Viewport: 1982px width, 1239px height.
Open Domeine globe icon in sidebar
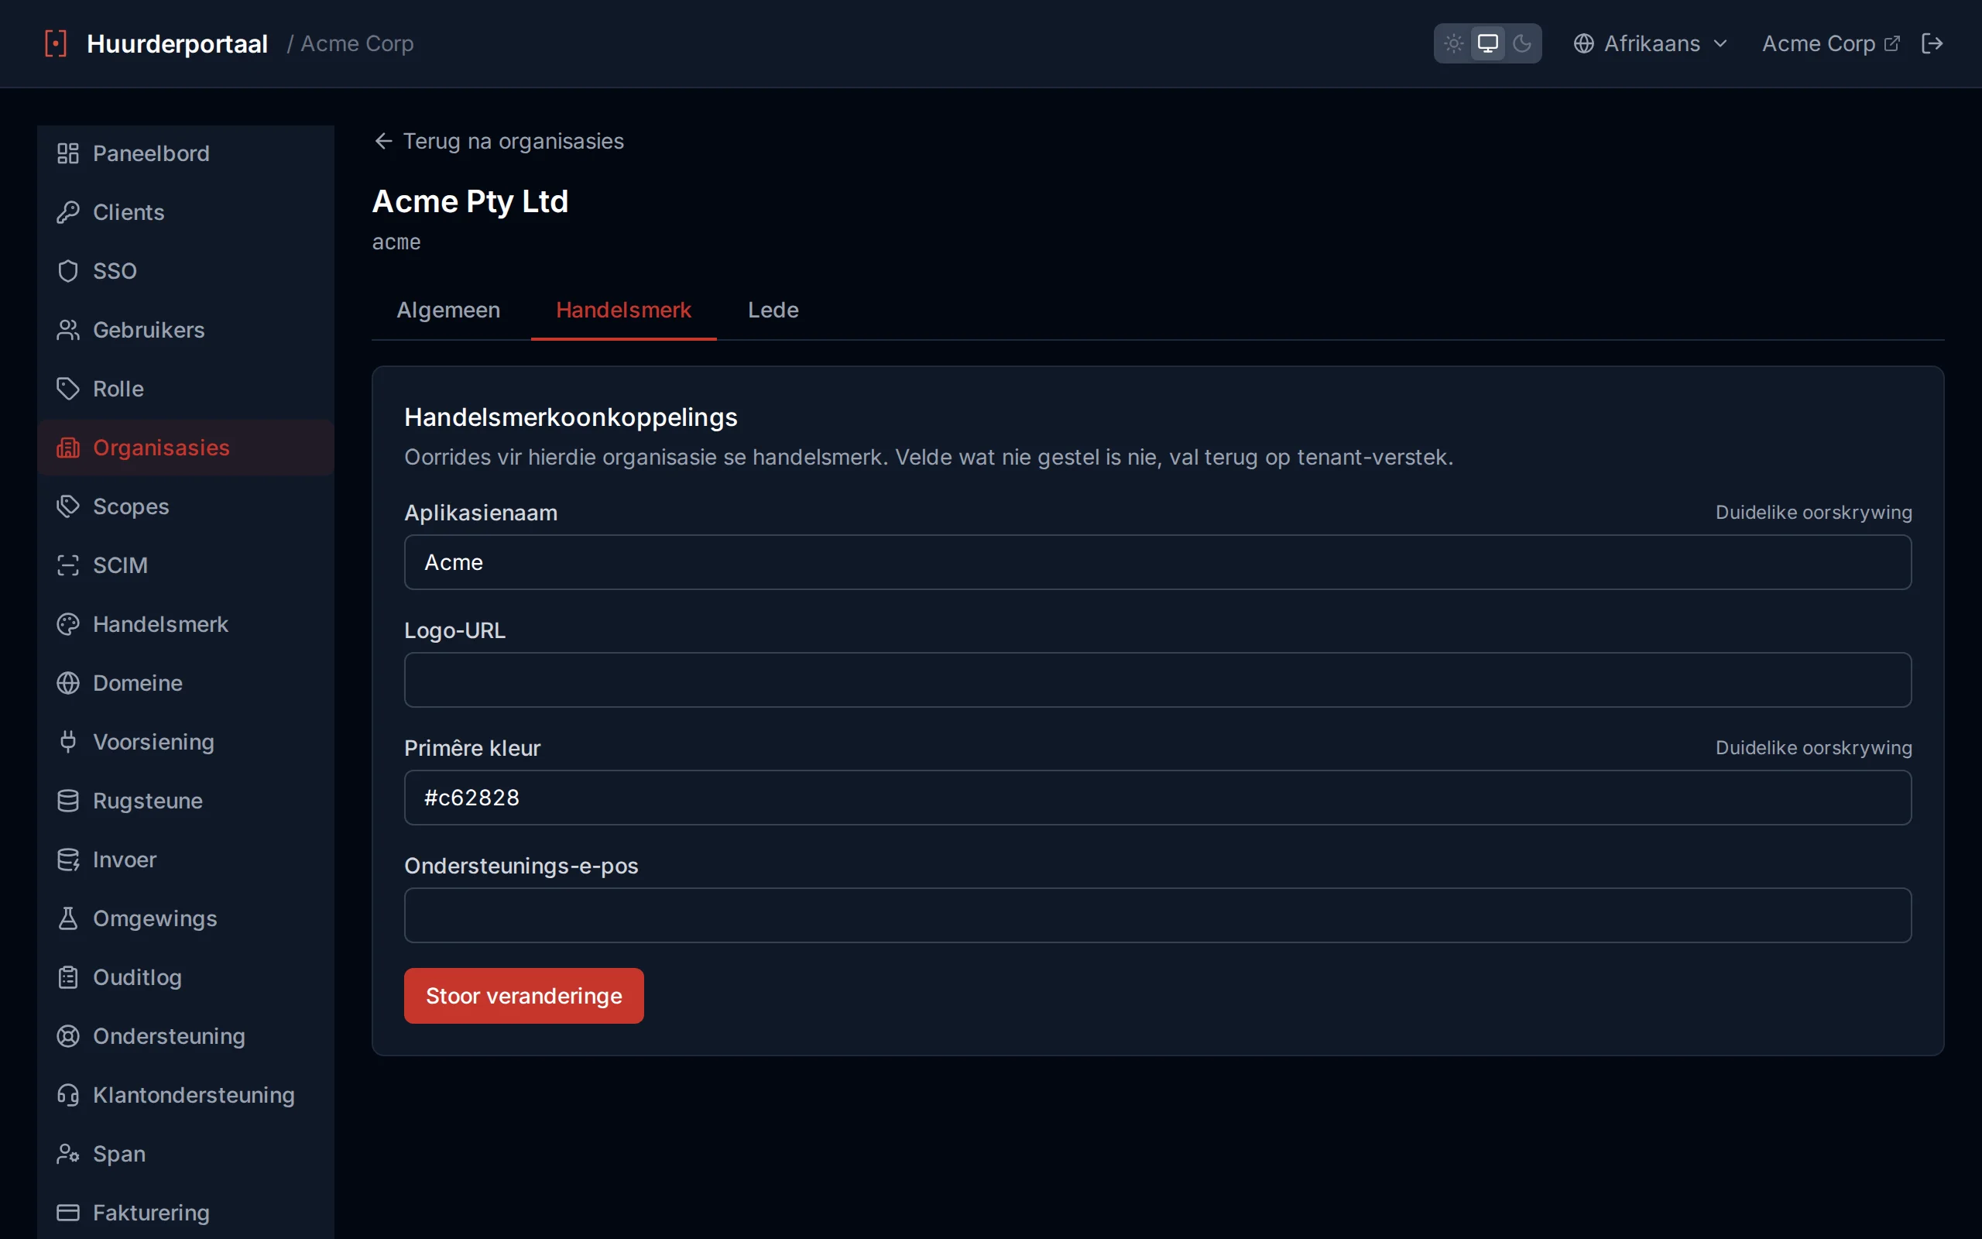[x=68, y=682]
